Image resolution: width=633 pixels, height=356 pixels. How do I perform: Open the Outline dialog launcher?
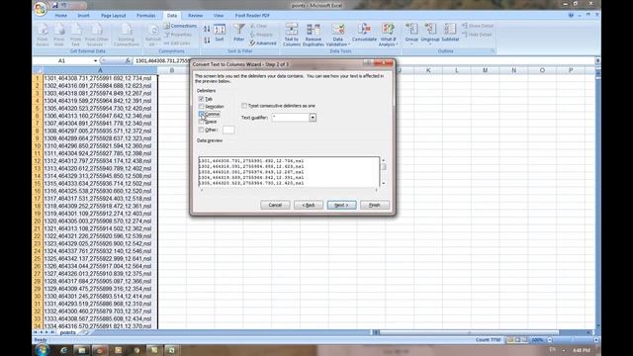click(x=493, y=51)
